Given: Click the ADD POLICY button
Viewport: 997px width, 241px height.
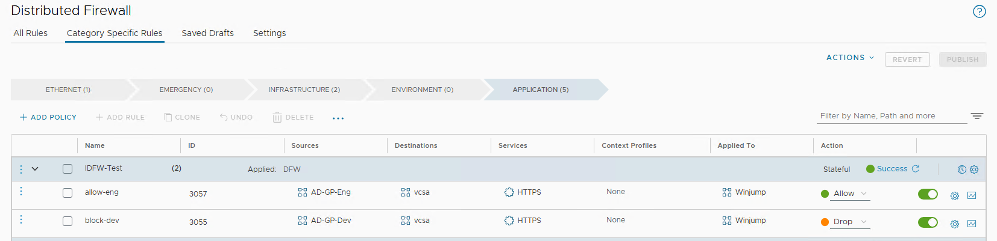Looking at the screenshot, I should coord(48,117).
